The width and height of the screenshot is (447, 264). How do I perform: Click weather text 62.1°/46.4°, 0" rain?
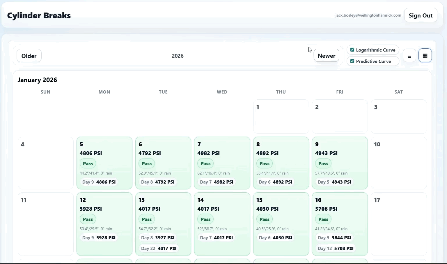pos(214,173)
